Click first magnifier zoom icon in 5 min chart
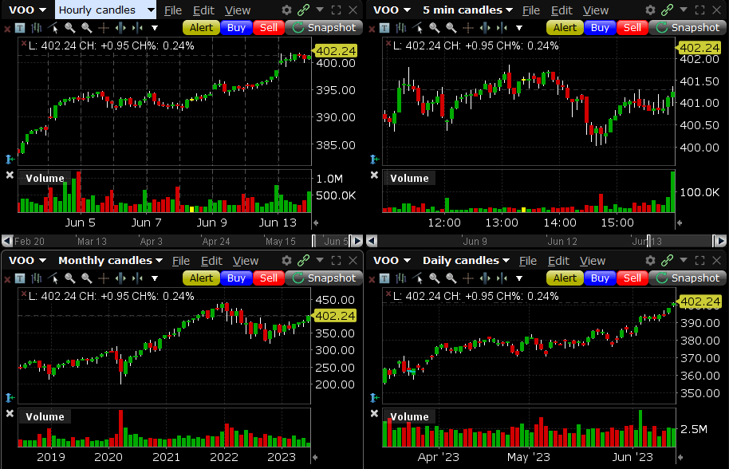This screenshot has width=729, height=469. pos(435,28)
